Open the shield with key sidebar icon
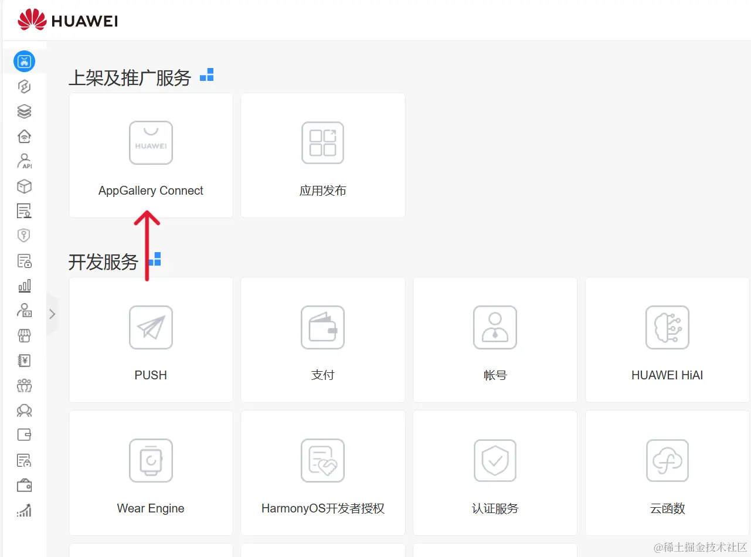The height and width of the screenshot is (557, 751). click(x=24, y=236)
